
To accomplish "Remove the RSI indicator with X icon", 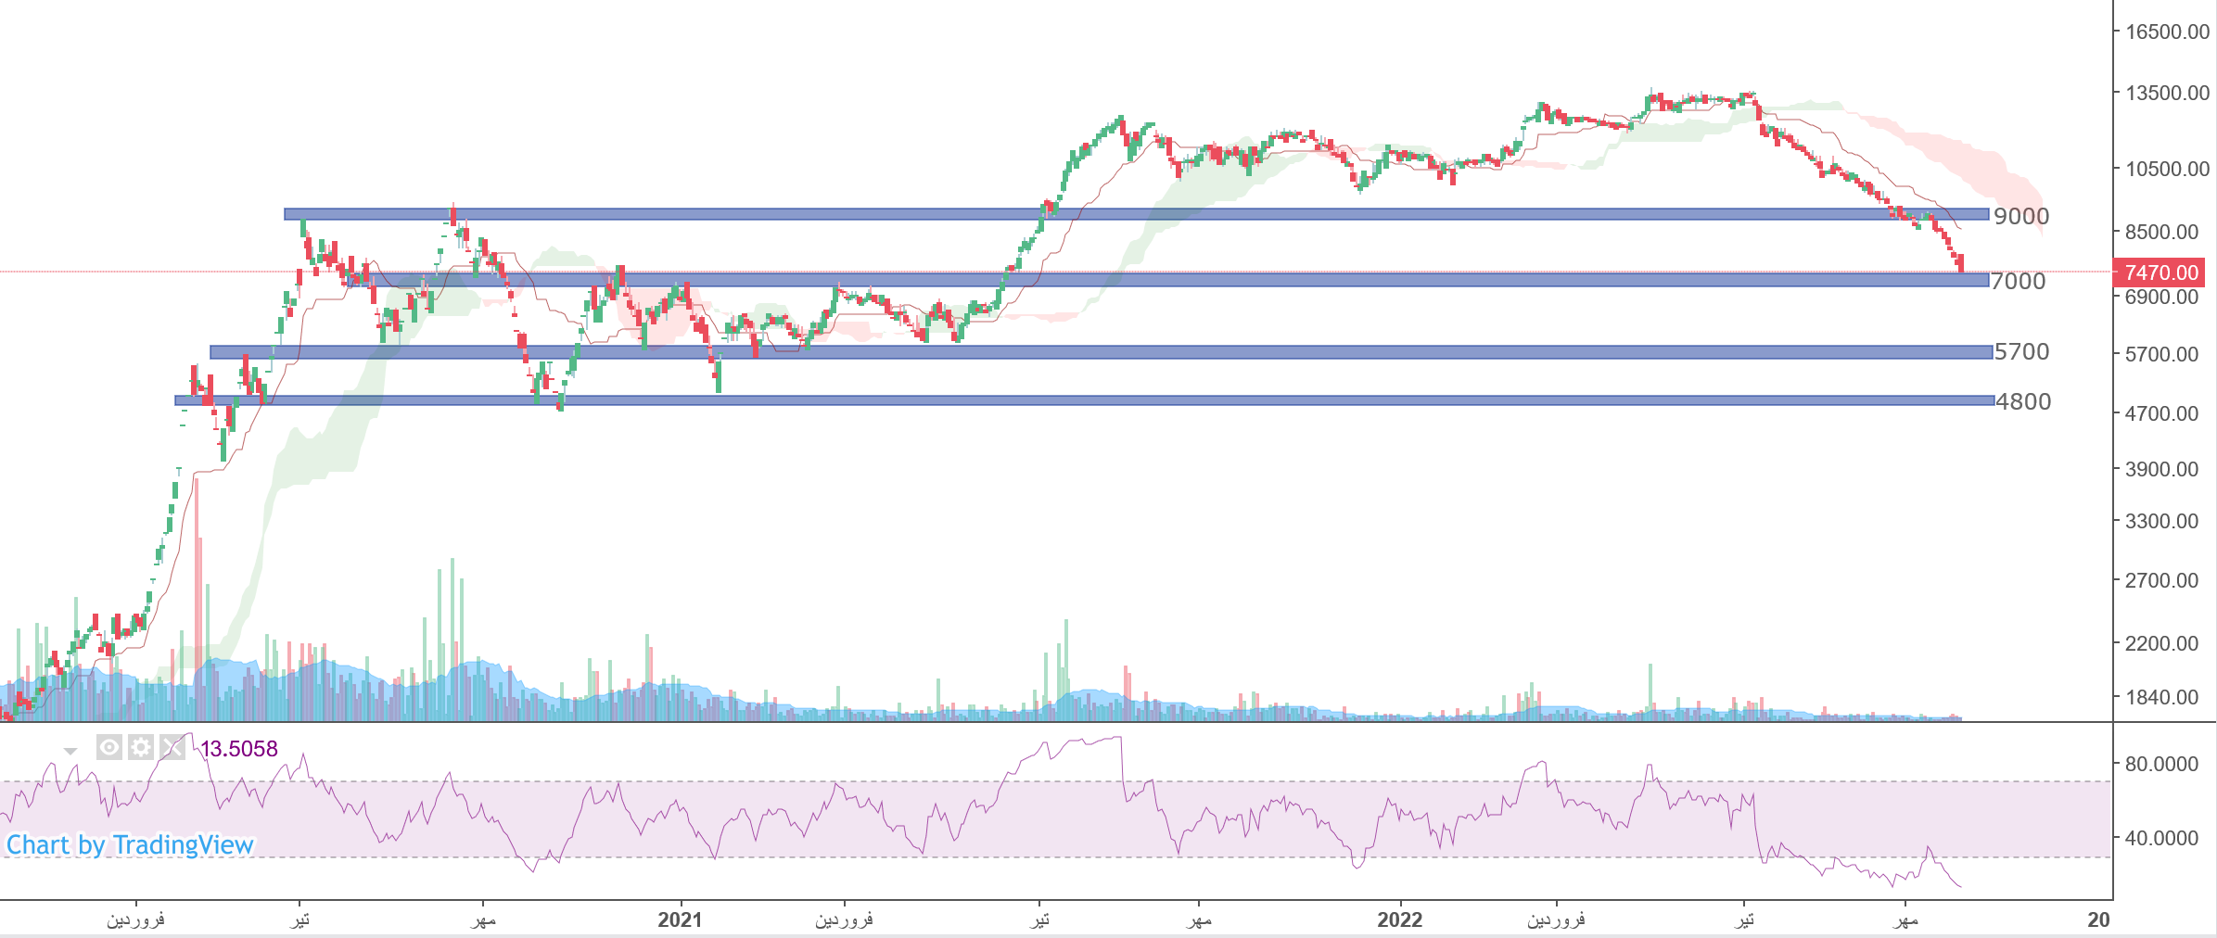I will point(172,747).
